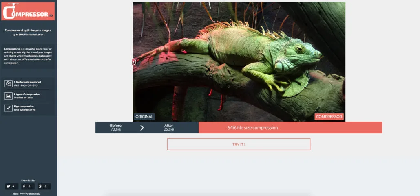The width and height of the screenshot is (420, 196).
Task: Click "High compression" text
Action: 24,106
